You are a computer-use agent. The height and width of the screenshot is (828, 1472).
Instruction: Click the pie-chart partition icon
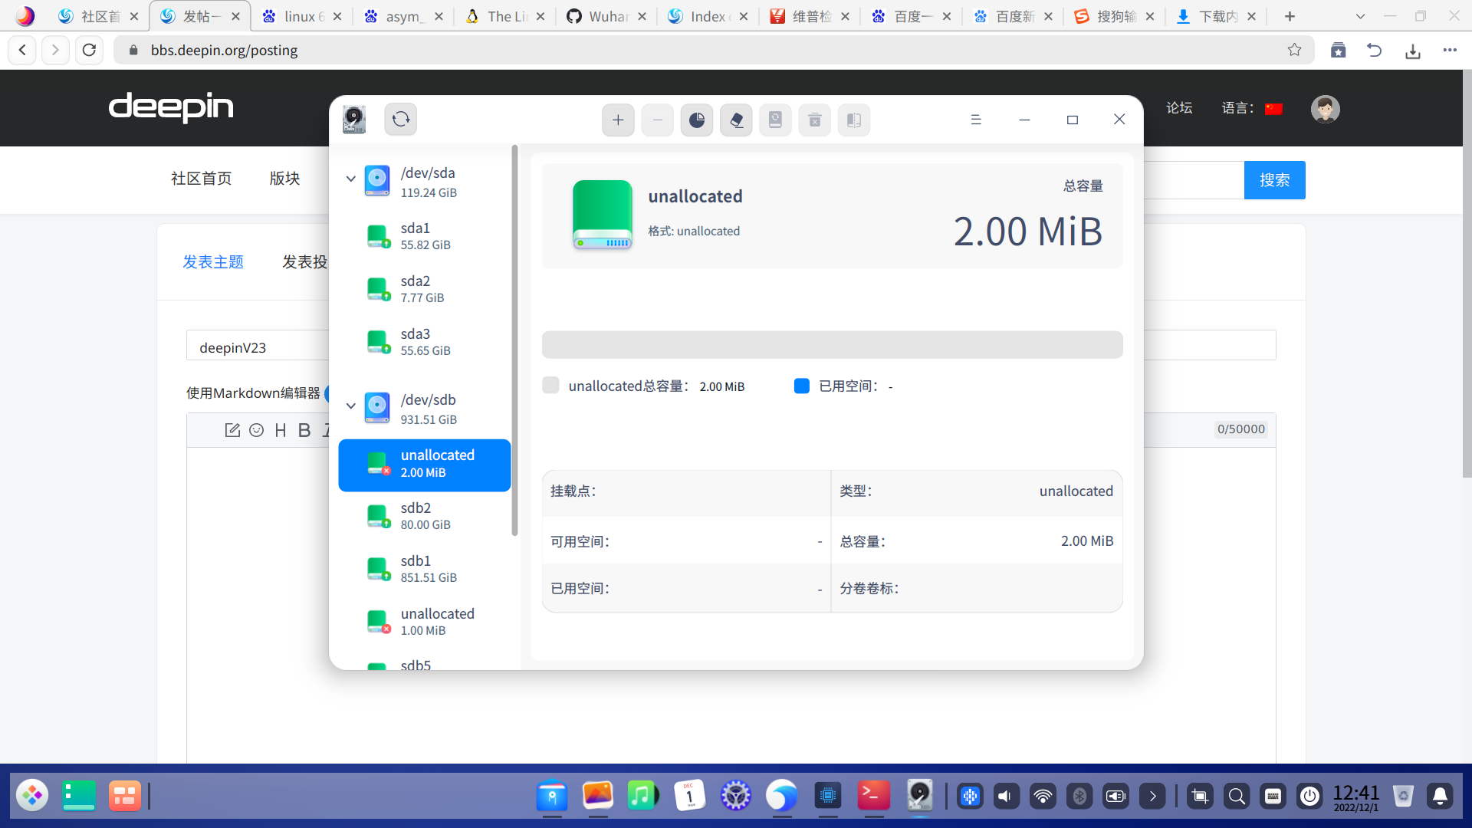696,120
